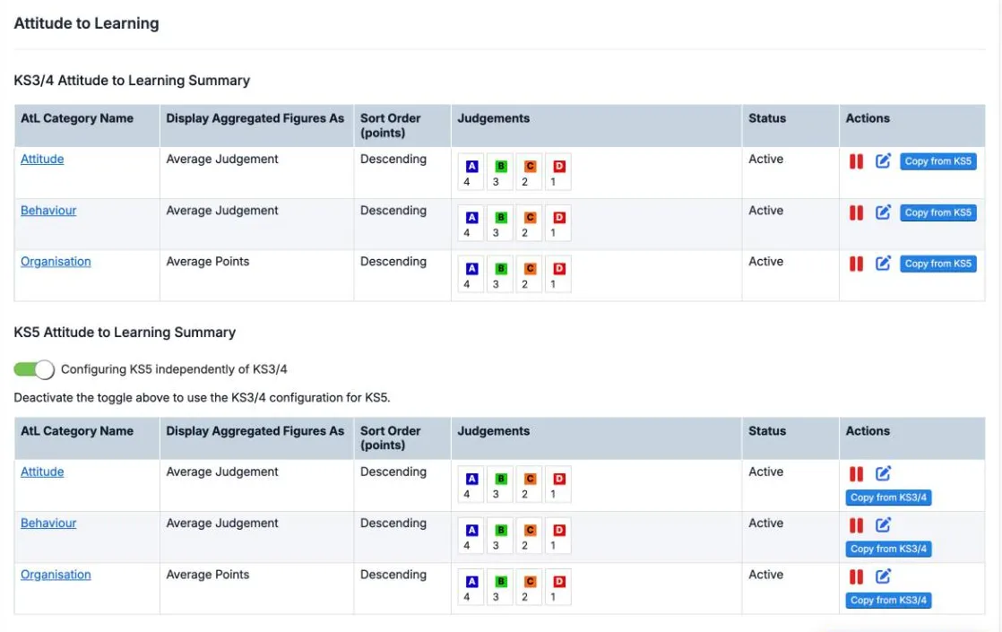
Task: Open the KS3/4 Attitude category link
Action: [x=42, y=159]
